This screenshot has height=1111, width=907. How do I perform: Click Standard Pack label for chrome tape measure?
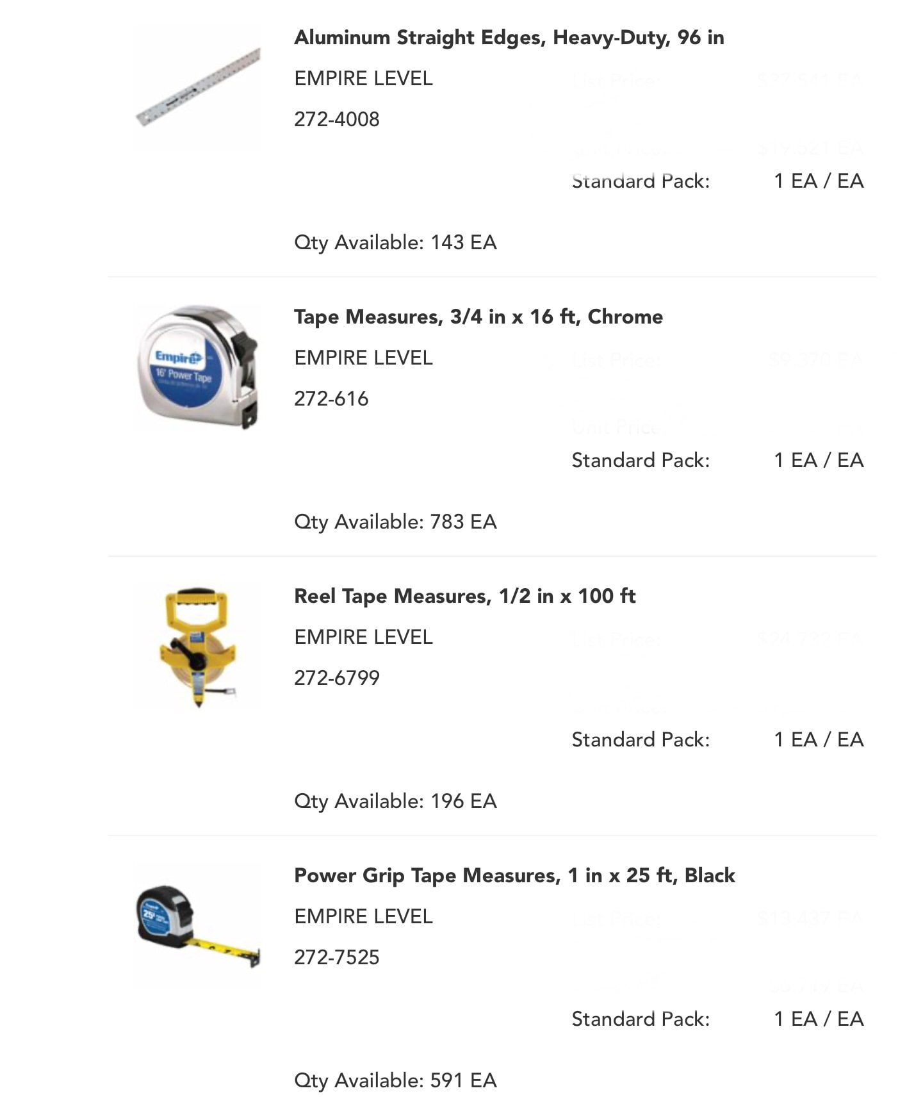[x=641, y=460]
